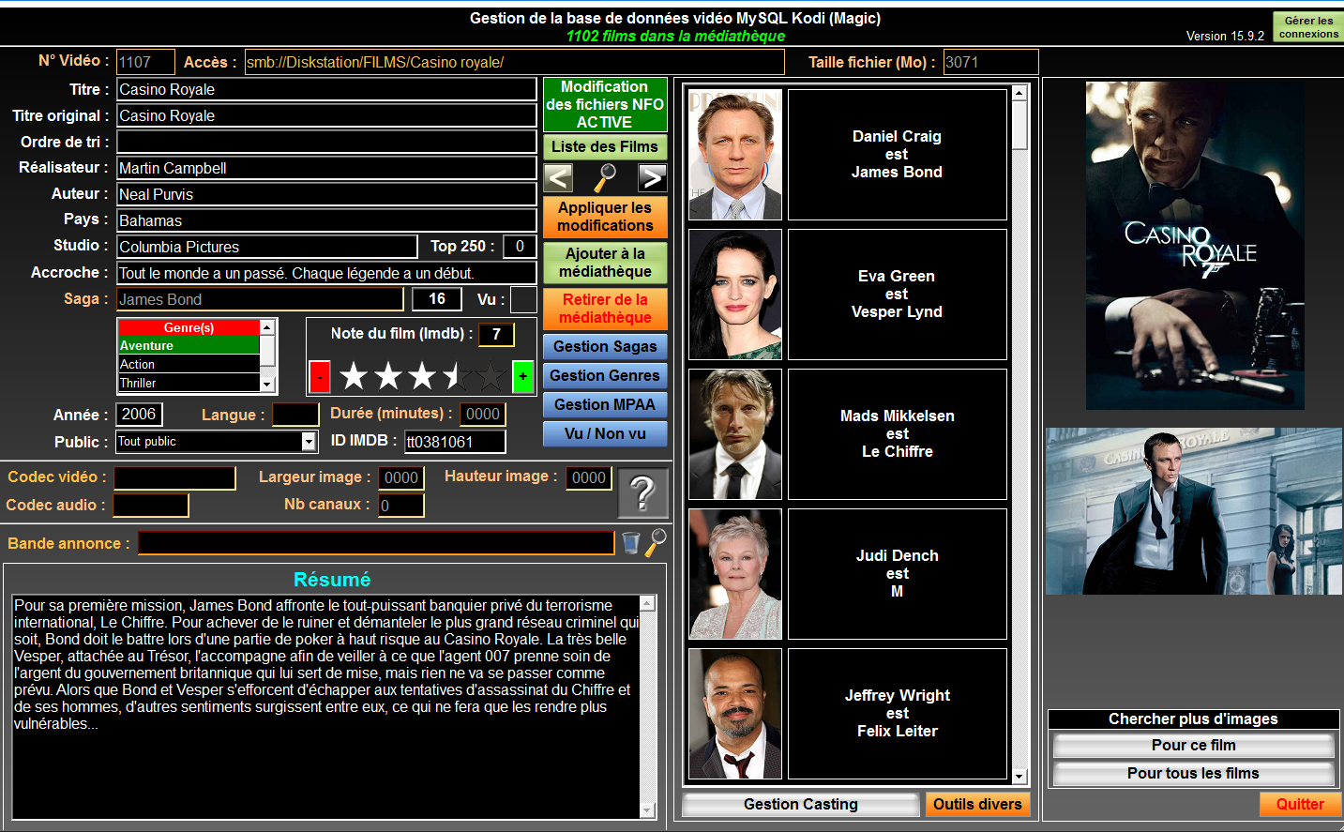Select Action genre in list
The image size is (1344, 832).
(x=189, y=364)
